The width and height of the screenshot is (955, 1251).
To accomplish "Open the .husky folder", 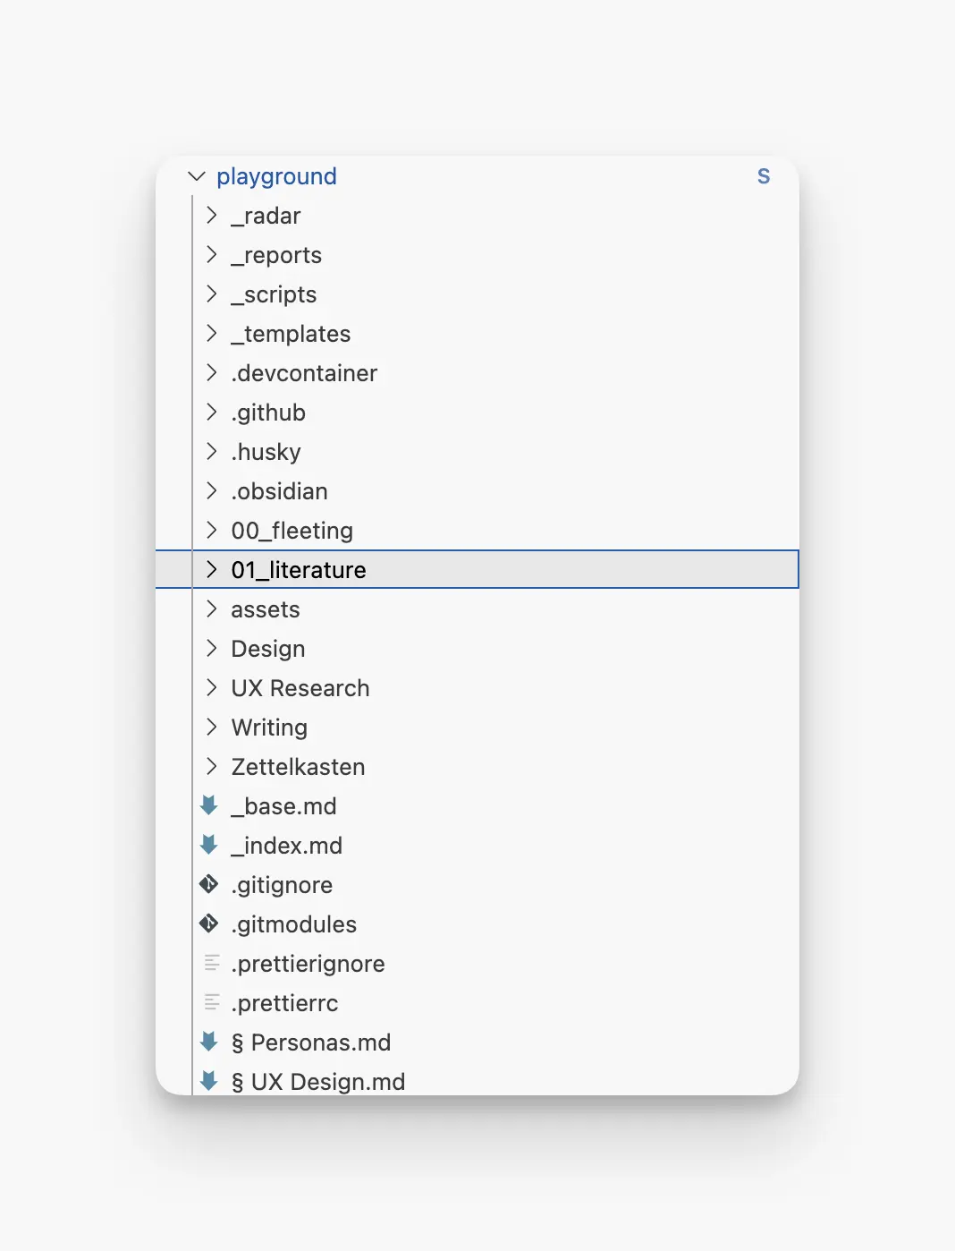I will click(x=477, y=452).
